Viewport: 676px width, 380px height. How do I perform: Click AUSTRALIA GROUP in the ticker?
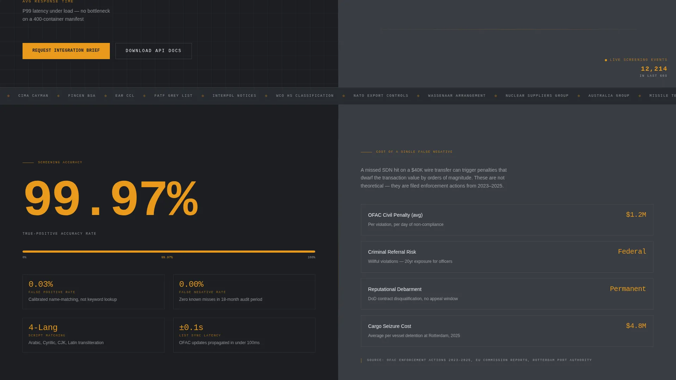(609, 96)
